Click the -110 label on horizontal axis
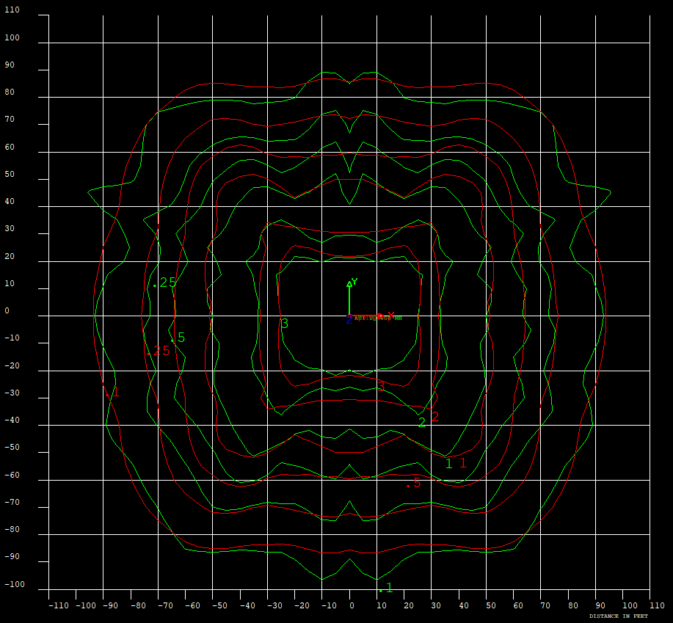673x623 pixels. point(59,605)
